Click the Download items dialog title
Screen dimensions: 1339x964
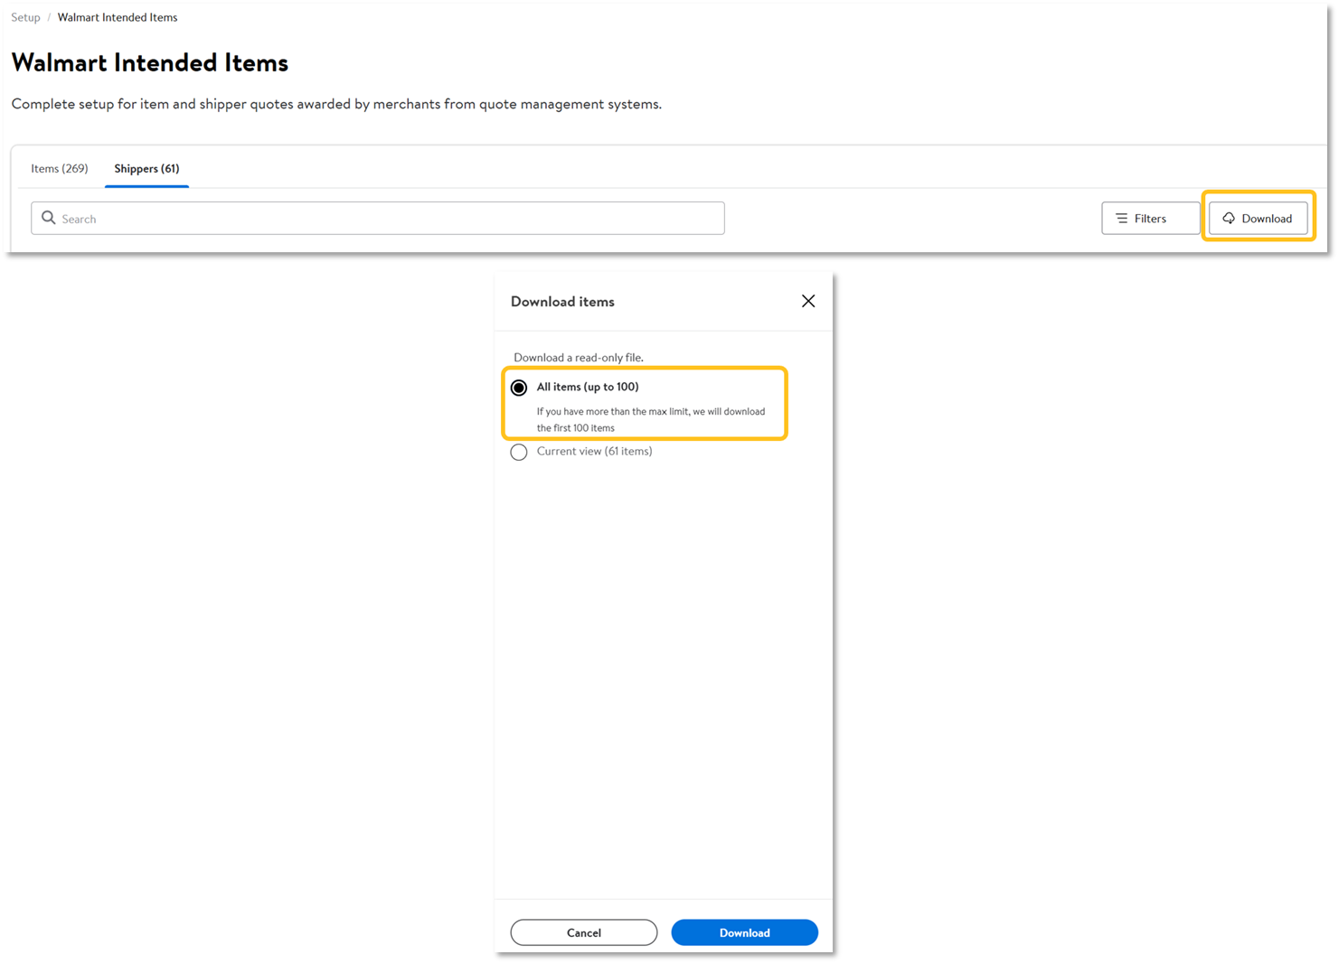tap(562, 302)
